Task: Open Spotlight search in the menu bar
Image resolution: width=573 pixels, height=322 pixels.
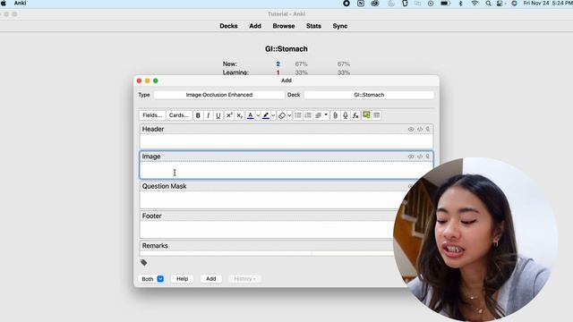Action: [488, 4]
